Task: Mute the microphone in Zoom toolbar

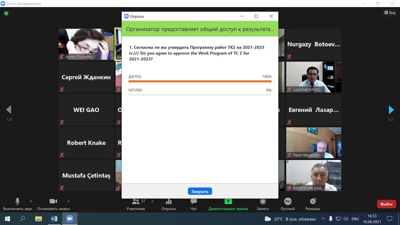Action: point(17,201)
